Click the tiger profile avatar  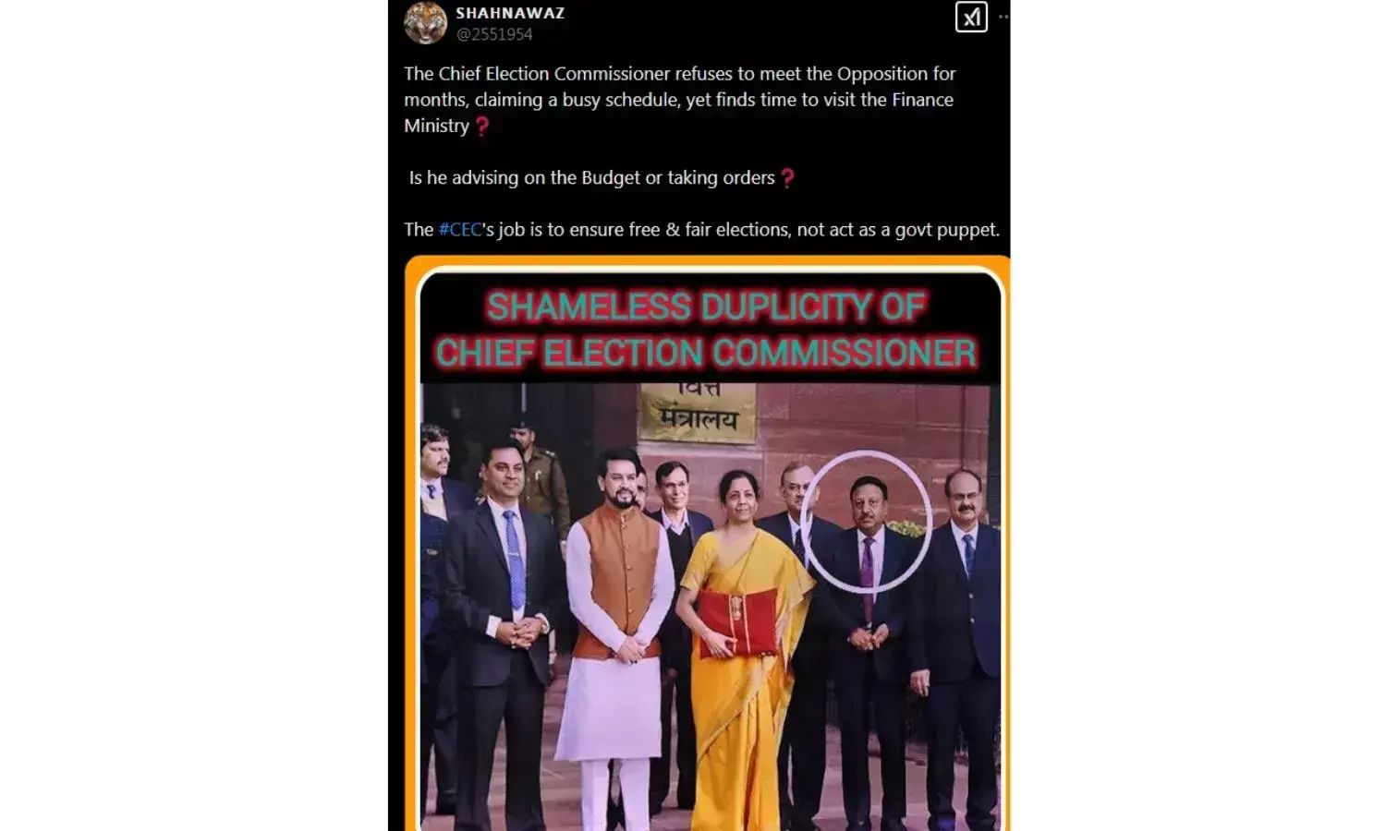[426, 22]
